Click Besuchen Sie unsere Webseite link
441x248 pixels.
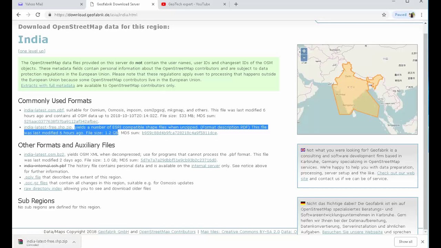coord(352,232)
